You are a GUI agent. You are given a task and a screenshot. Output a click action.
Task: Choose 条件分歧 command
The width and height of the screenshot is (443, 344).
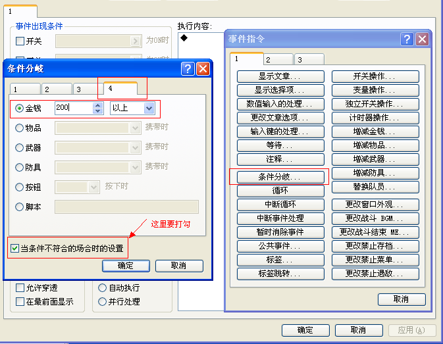pos(280,177)
